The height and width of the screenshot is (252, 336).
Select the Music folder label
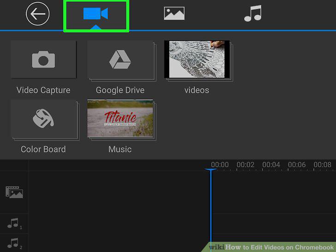pos(120,150)
